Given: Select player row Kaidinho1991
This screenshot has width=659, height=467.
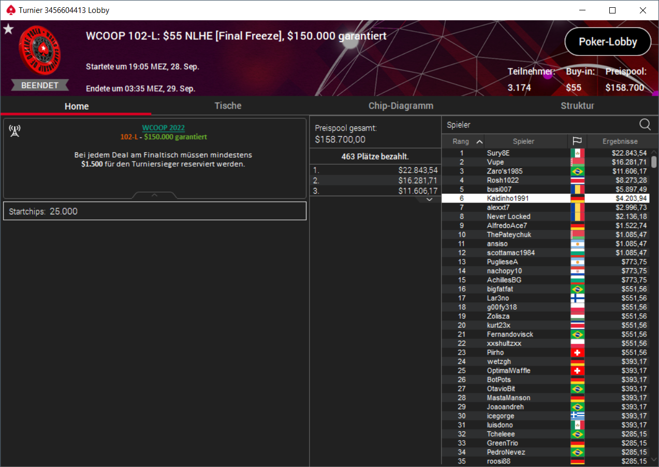Looking at the screenshot, I should click(x=545, y=198).
